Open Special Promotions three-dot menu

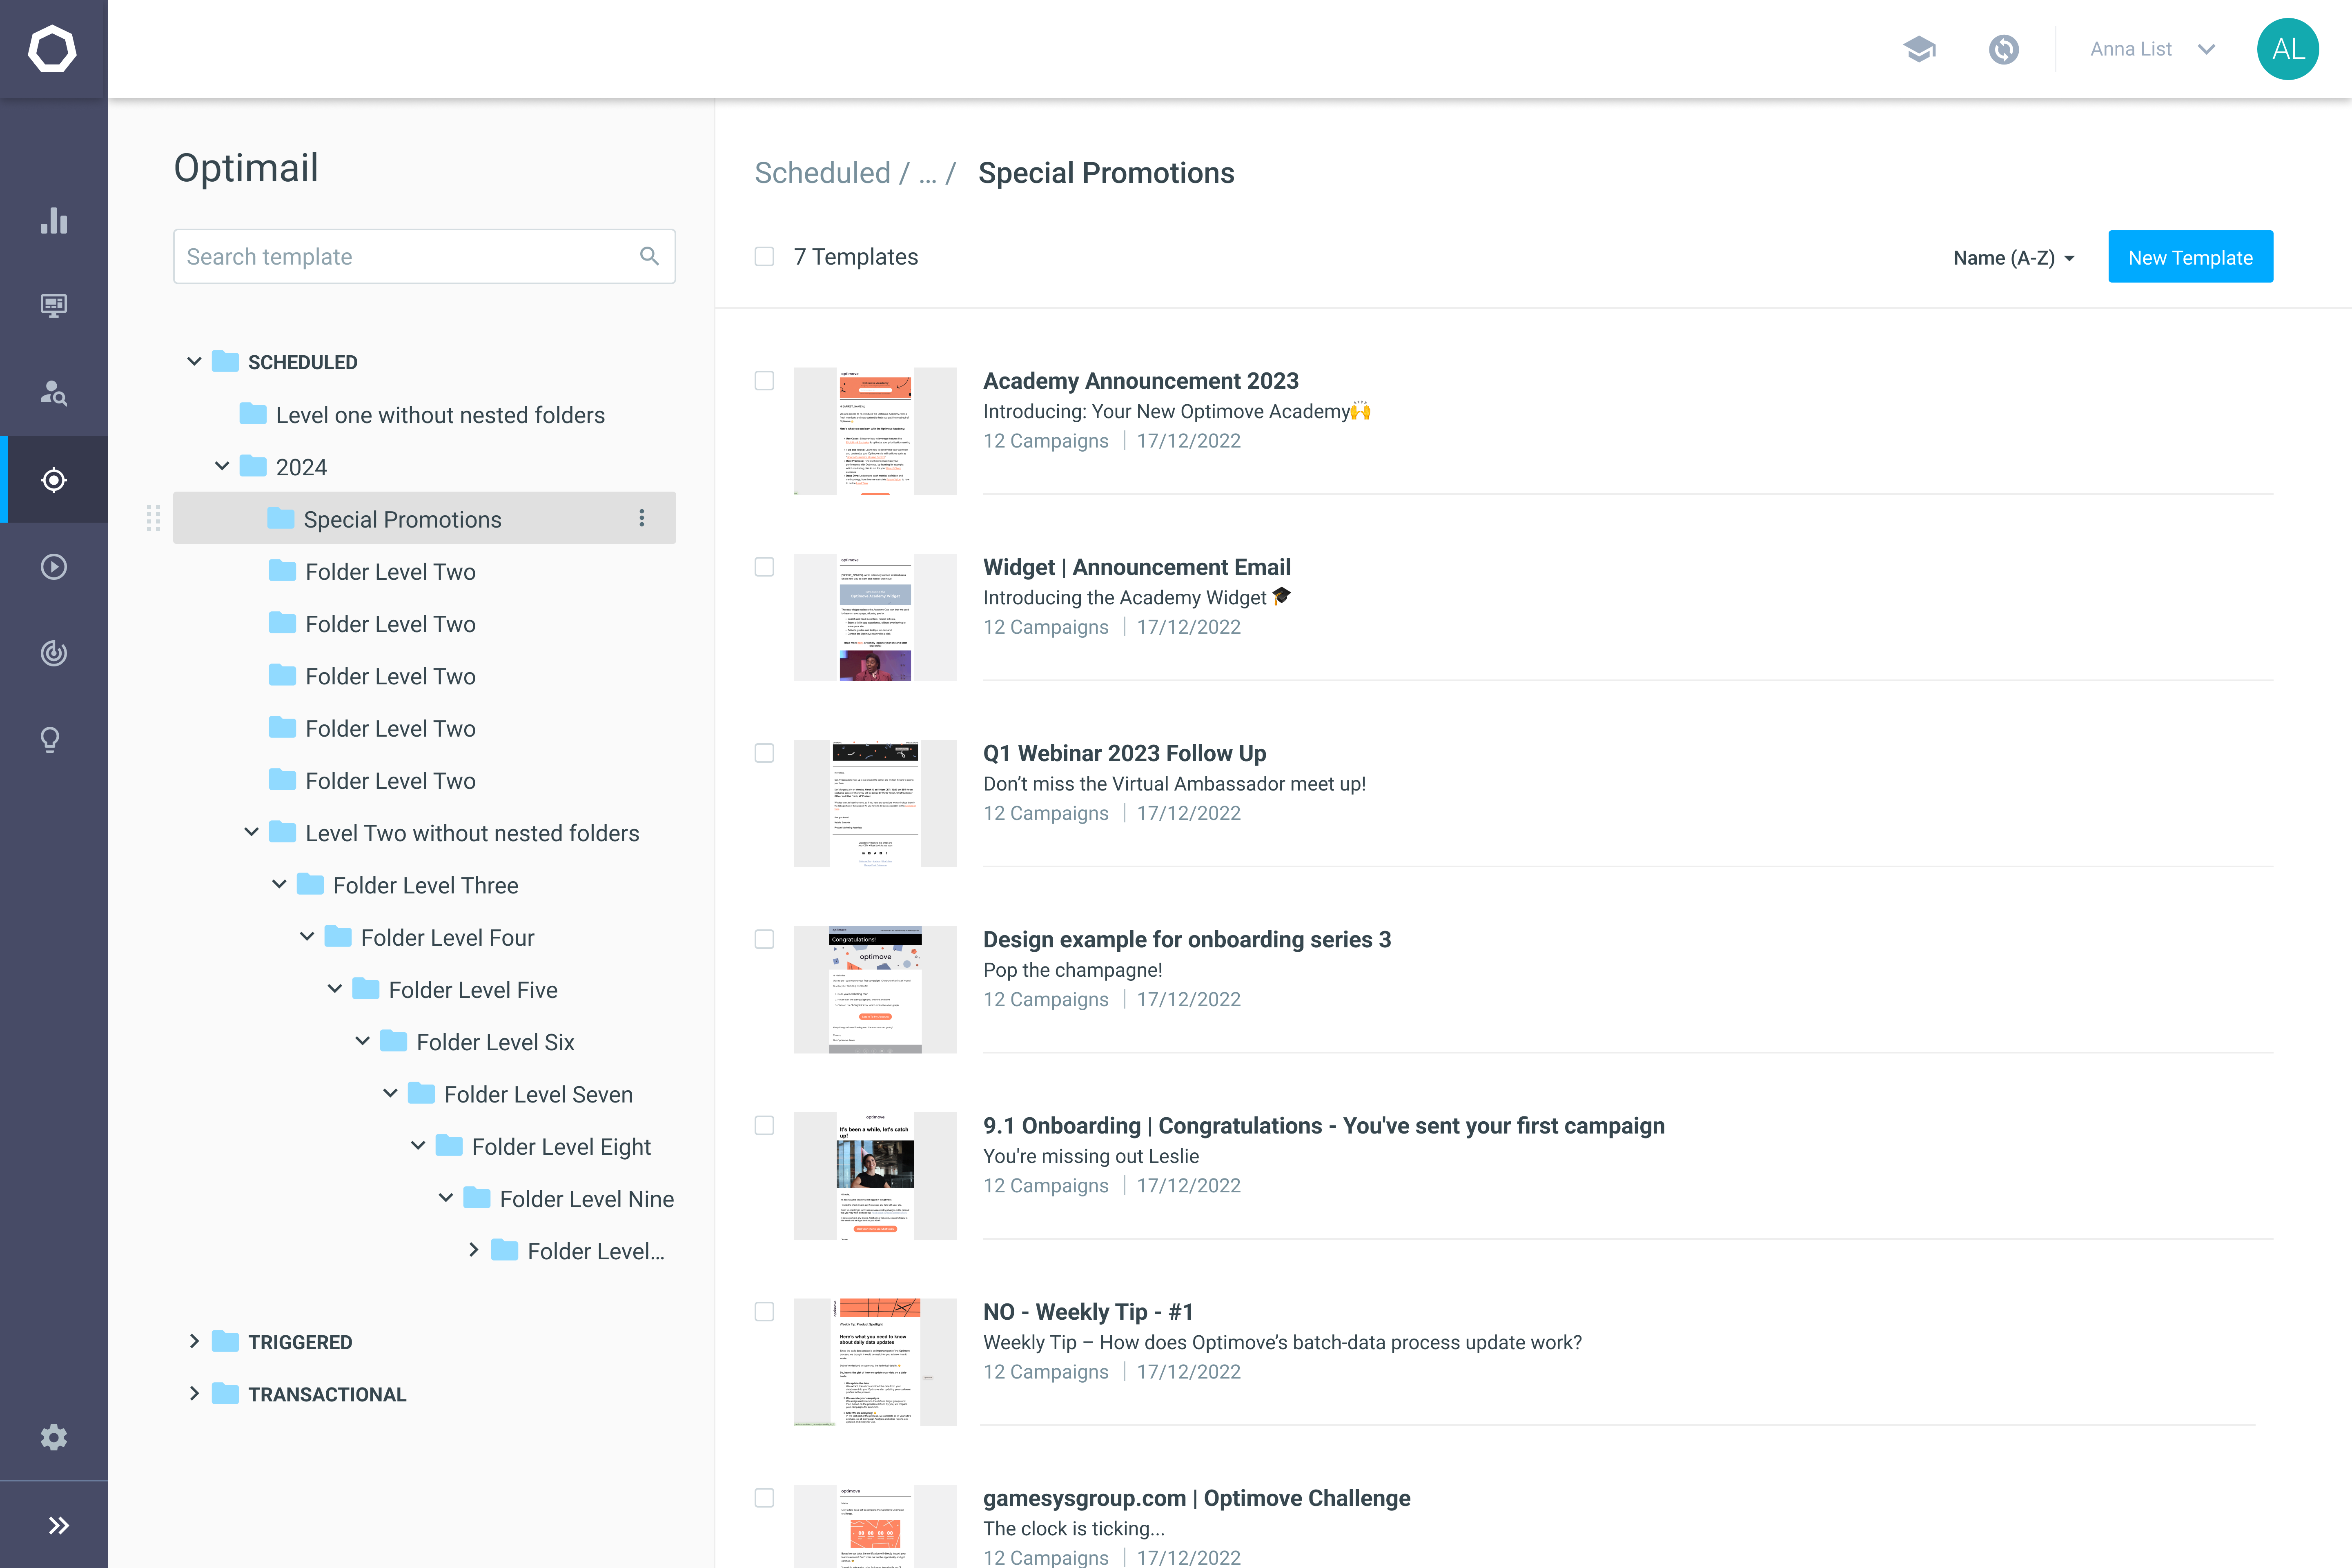tap(642, 518)
